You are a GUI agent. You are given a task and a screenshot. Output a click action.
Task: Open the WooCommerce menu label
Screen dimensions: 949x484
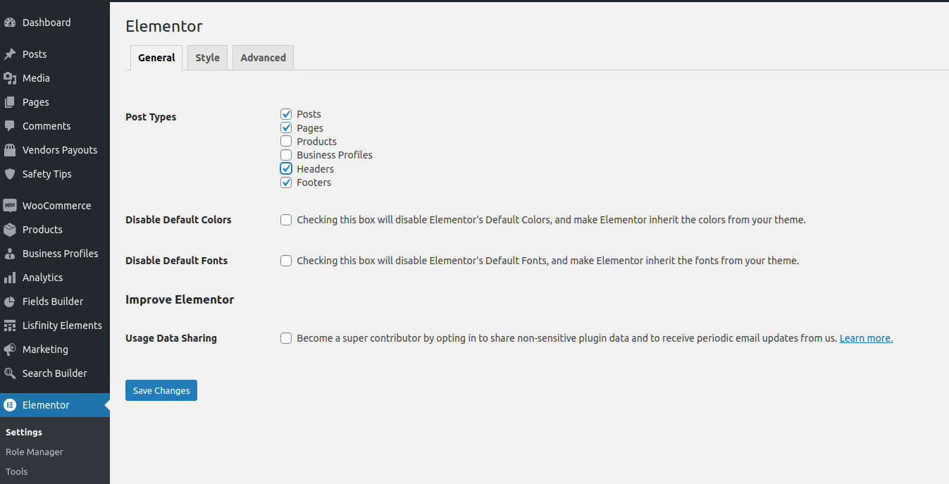click(x=56, y=206)
